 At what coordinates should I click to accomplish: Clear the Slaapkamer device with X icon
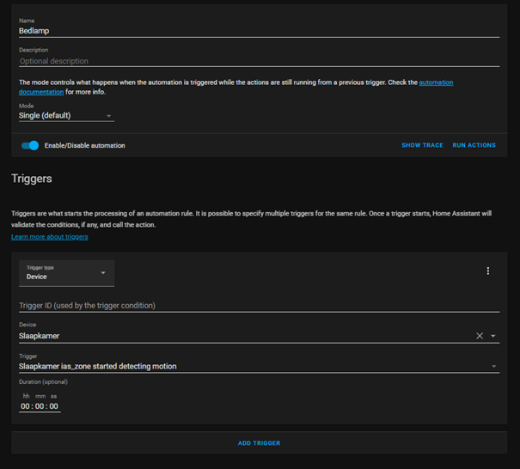click(480, 336)
